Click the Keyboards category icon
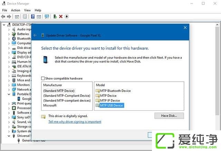 tap(14, 76)
